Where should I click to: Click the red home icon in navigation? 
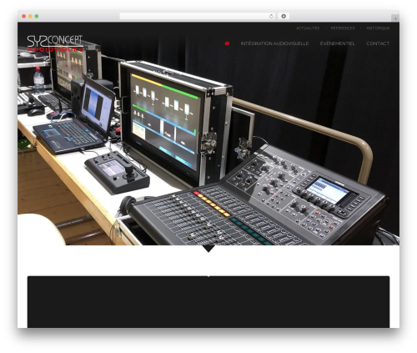click(x=227, y=43)
